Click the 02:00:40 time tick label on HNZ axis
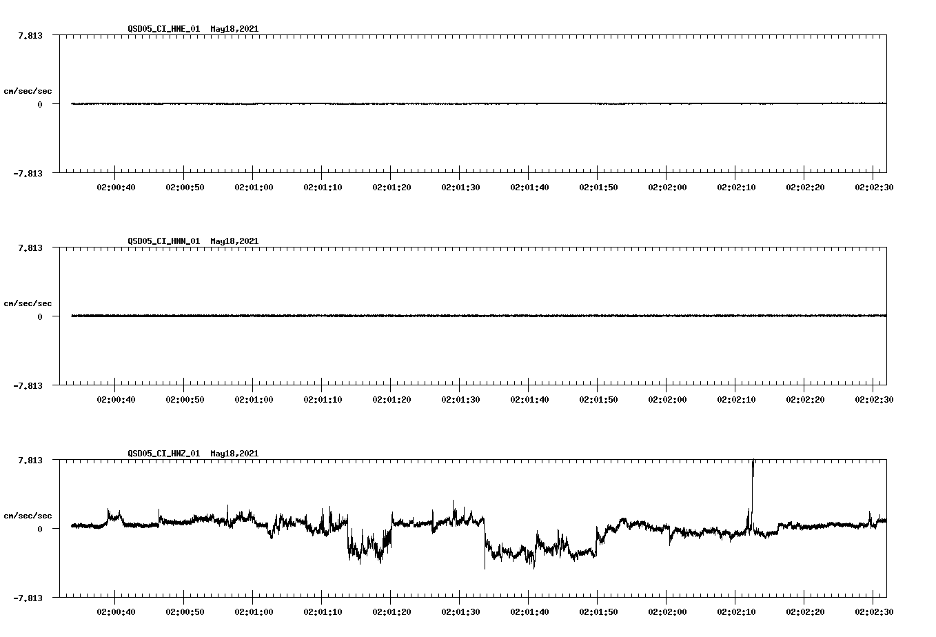 point(114,611)
